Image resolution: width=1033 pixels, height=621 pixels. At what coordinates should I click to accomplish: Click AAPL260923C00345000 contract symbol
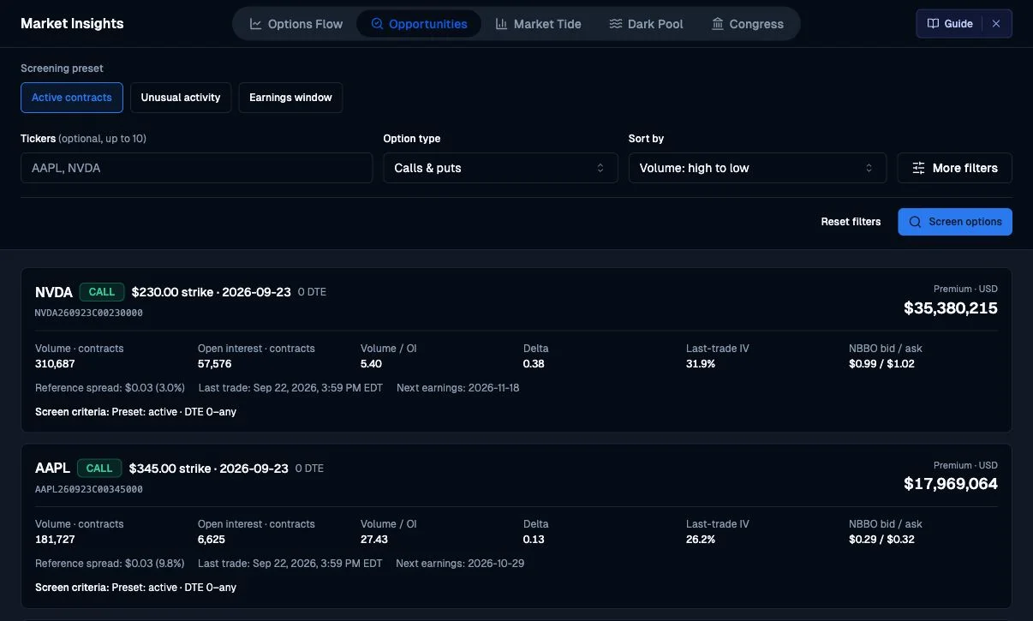(x=89, y=489)
